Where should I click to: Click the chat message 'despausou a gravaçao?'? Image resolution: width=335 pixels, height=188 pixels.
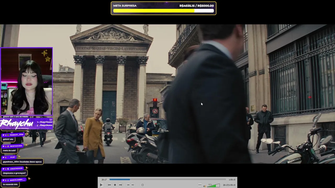click(14, 173)
